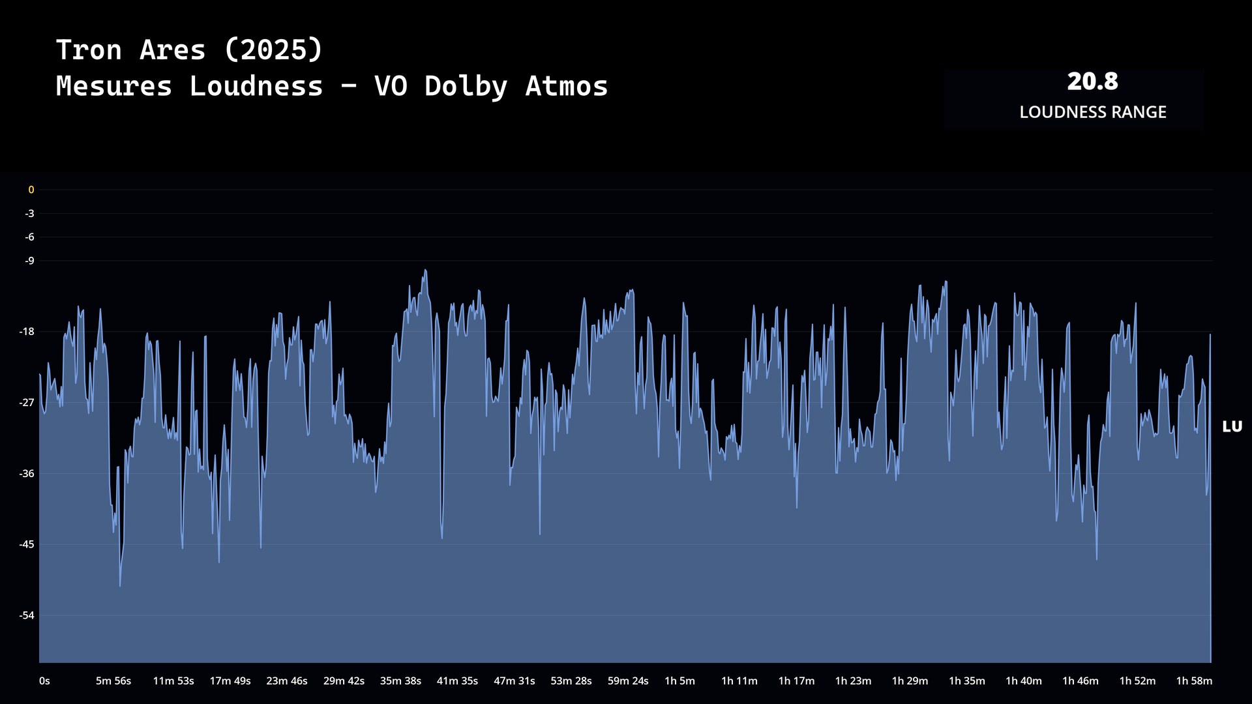Click the 35m 38s timeline label
The height and width of the screenshot is (704, 1252).
[400, 681]
